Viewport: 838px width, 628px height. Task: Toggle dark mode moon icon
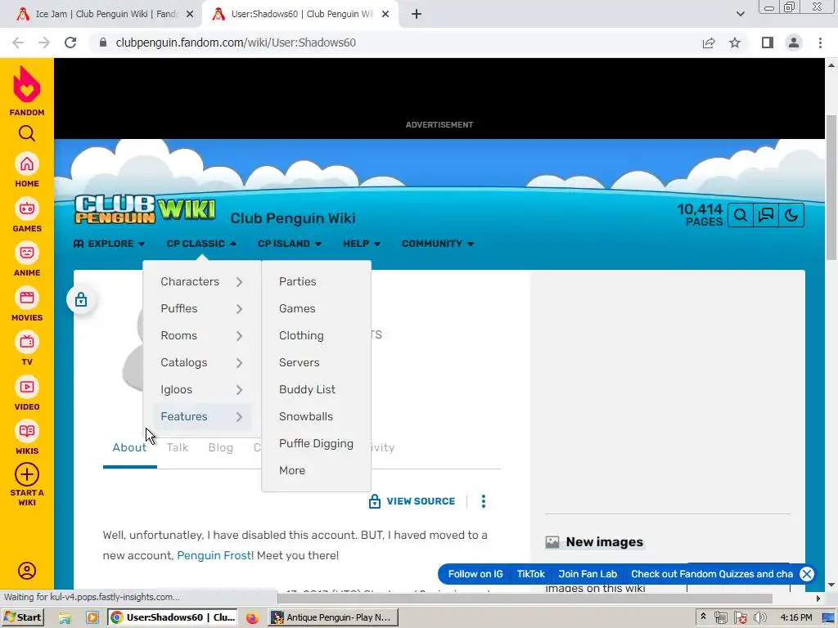pos(791,215)
